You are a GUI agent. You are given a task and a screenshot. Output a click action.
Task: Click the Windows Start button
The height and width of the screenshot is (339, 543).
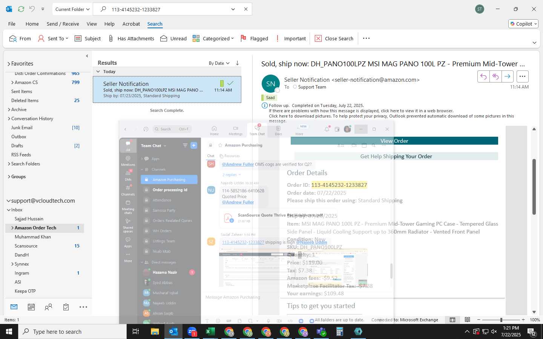point(9,331)
